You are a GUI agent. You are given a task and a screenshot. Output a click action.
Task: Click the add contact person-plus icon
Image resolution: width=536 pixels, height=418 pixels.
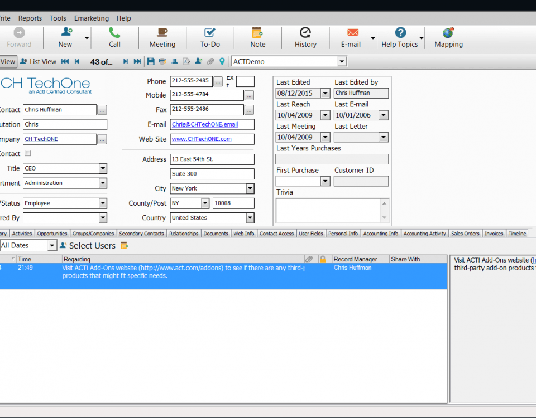pos(198,61)
